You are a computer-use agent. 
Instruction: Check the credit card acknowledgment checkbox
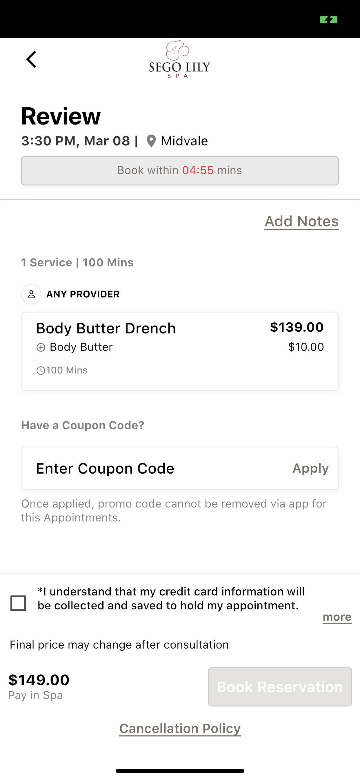pyautogui.click(x=18, y=603)
